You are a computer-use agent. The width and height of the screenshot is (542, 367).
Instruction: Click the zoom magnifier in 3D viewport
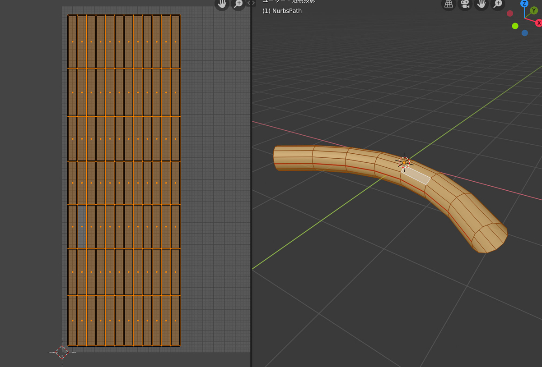[x=498, y=4]
